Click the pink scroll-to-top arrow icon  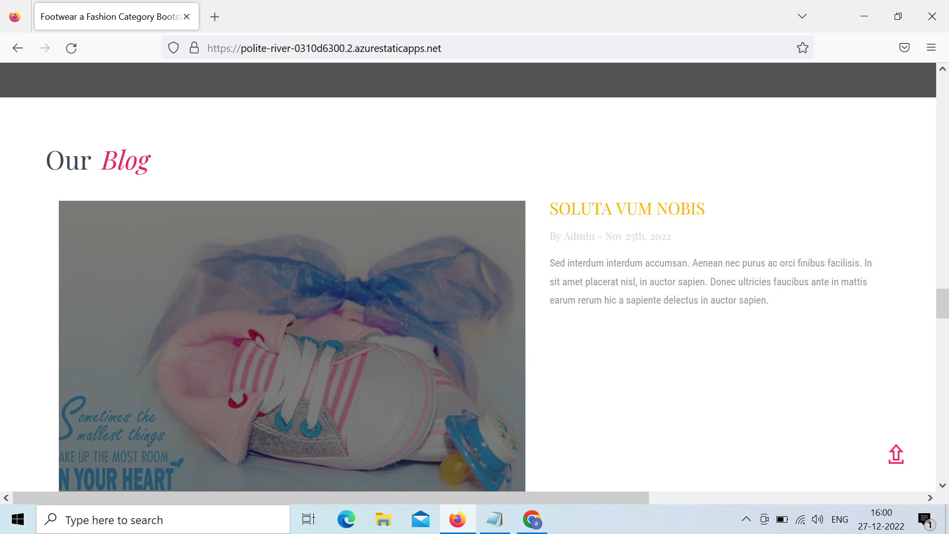pyautogui.click(x=896, y=454)
